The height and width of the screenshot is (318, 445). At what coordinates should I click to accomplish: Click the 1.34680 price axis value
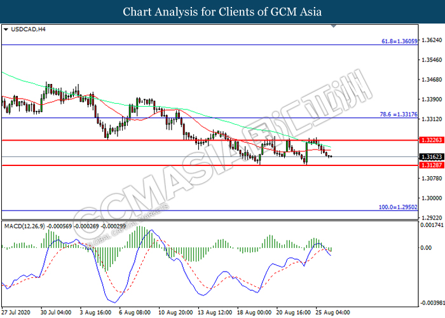432,79
